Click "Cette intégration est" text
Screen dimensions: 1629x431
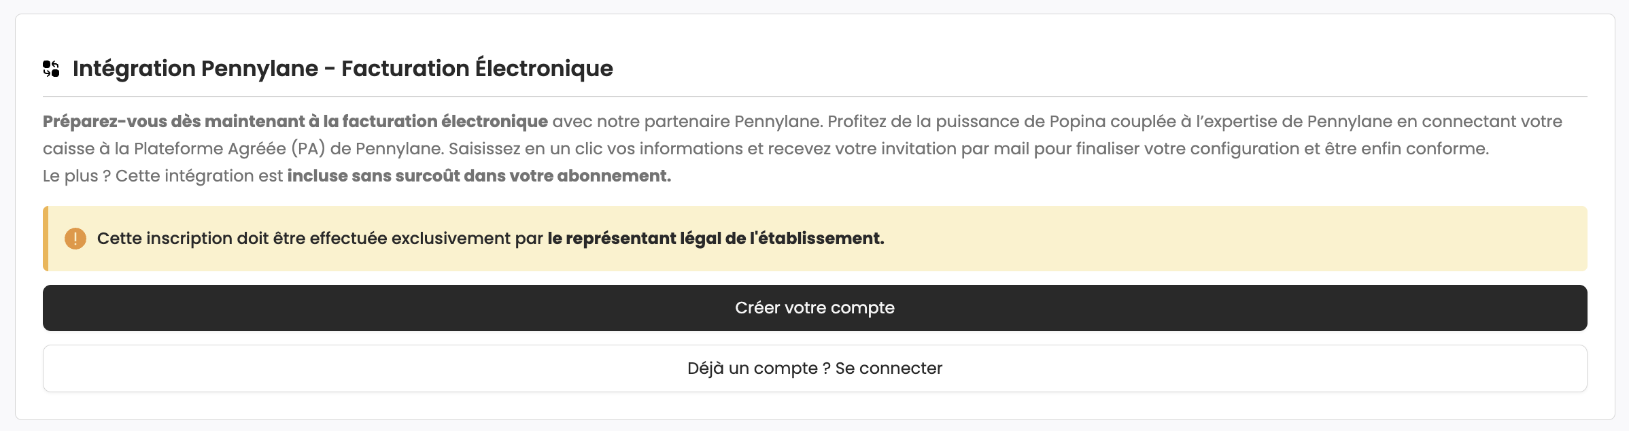(199, 176)
